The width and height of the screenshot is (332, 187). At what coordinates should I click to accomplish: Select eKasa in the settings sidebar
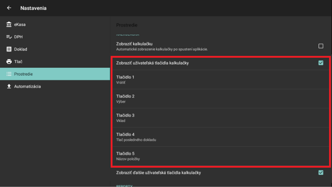tap(20, 24)
